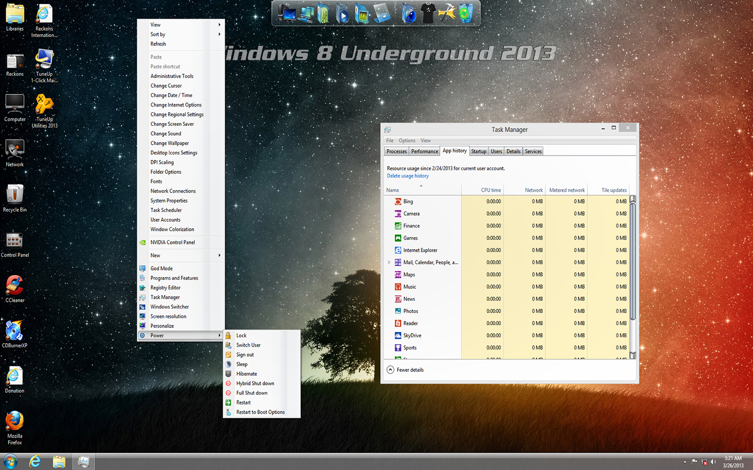Choose Restart to Boot Options
The width and height of the screenshot is (753, 470).
coord(261,412)
